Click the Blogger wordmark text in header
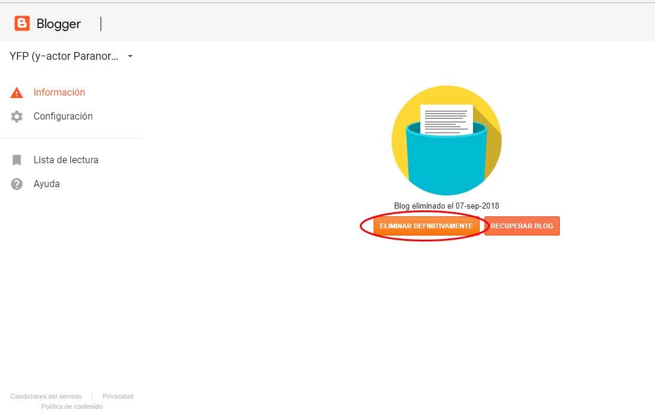Image resolution: width=655 pixels, height=416 pixels. coord(59,24)
